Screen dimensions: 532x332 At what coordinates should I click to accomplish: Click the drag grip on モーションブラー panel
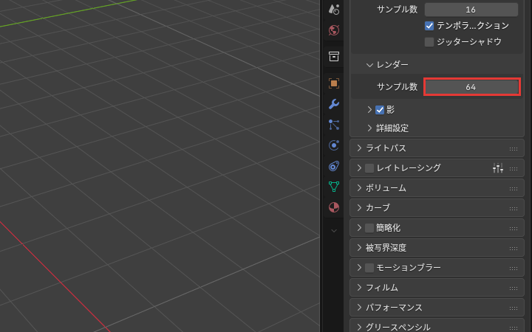(x=514, y=269)
